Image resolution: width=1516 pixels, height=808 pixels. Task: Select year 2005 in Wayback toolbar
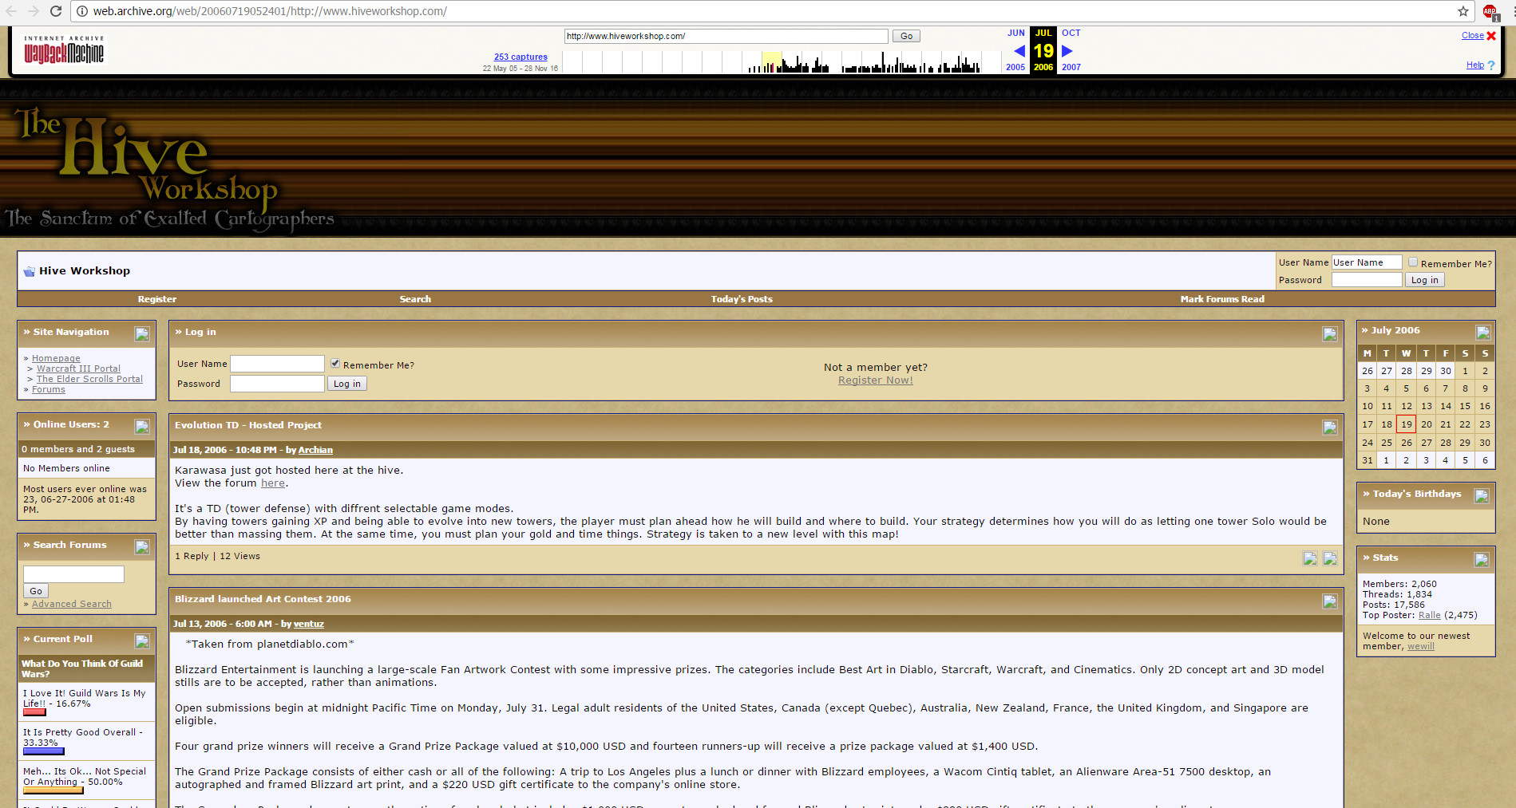tap(1015, 68)
